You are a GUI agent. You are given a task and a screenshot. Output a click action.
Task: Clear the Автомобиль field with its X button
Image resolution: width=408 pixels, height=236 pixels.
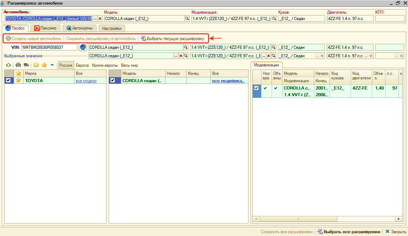[100, 19]
